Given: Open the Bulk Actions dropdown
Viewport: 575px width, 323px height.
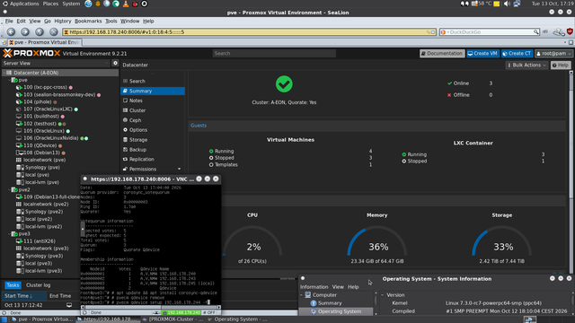Looking at the screenshot, I should click(527, 65).
